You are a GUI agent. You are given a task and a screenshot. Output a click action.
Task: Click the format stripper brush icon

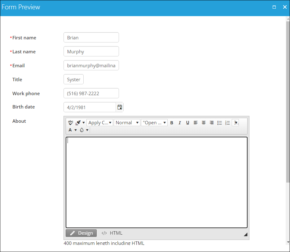click(x=78, y=123)
